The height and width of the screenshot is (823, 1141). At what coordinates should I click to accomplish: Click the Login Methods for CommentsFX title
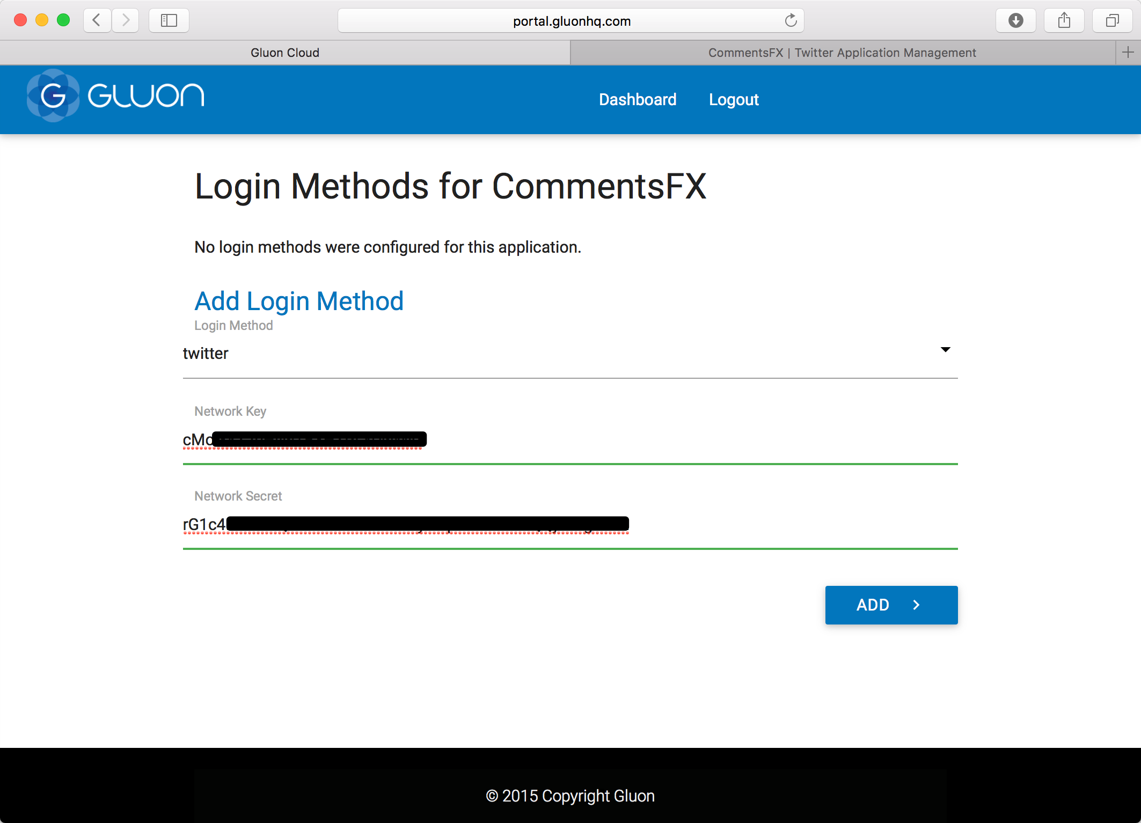(450, 187)
